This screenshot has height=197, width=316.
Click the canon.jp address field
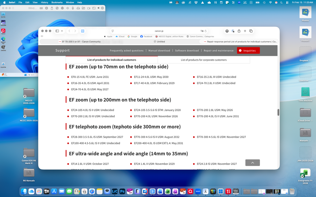[159, 31]
